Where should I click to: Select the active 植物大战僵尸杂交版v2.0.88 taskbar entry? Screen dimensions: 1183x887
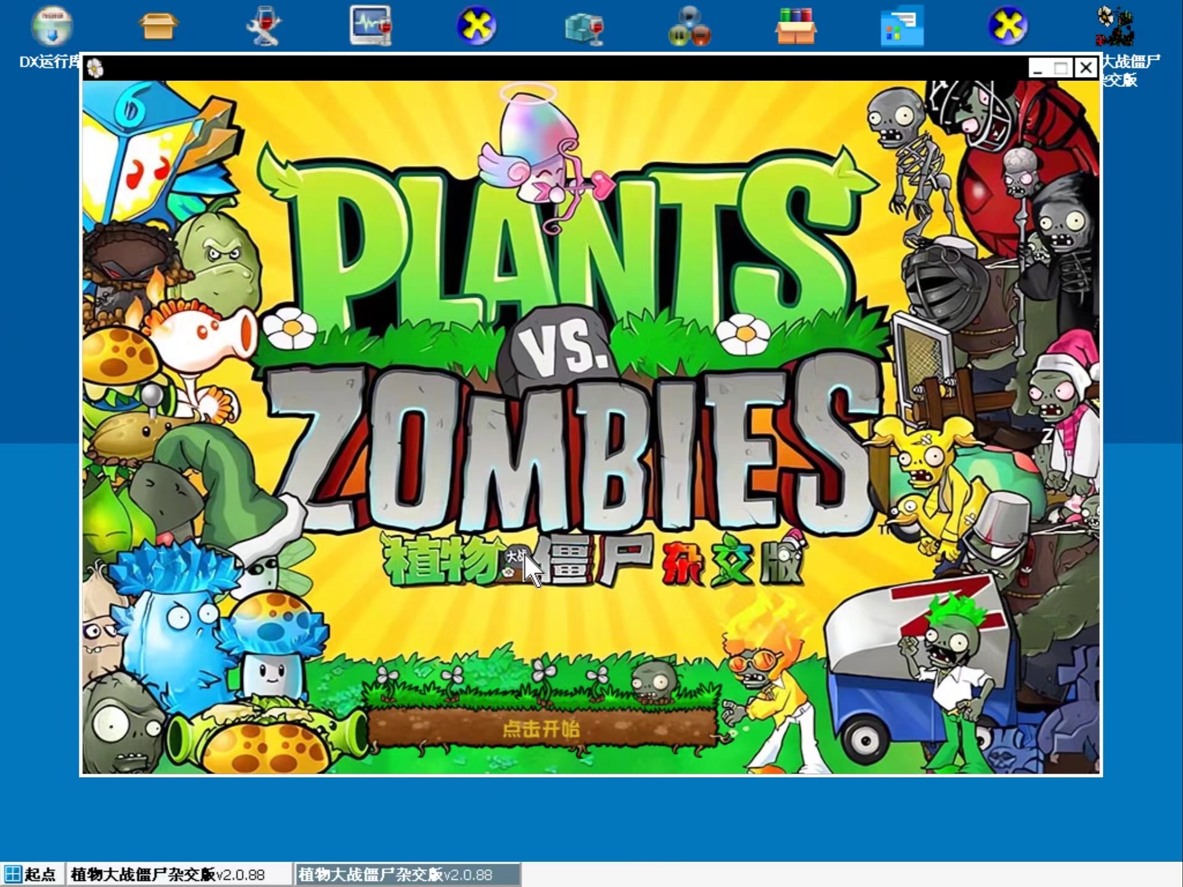(x=408, y=875)
